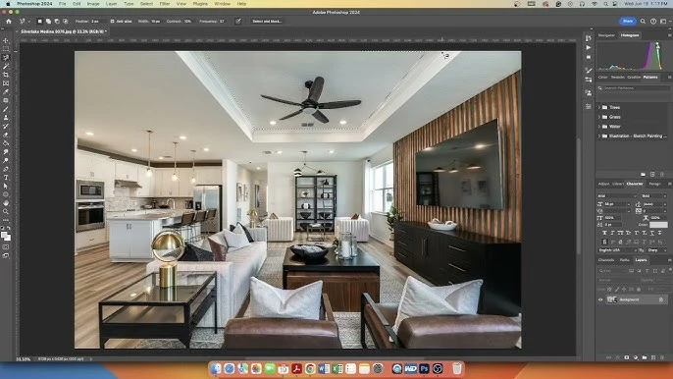Open the Layer menu
The width and height of the screenshot is (673, 379).
click(x=111, y=4)
